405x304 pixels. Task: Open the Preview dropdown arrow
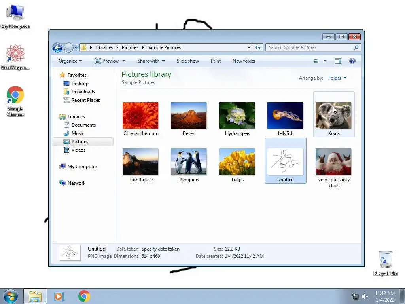tap(124, 61)
